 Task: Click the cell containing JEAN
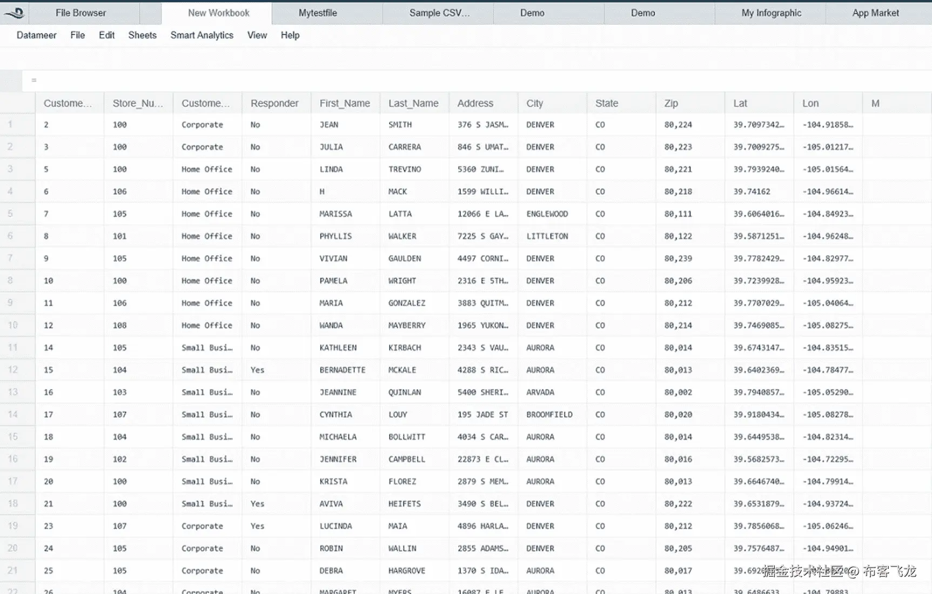[345, 125]
